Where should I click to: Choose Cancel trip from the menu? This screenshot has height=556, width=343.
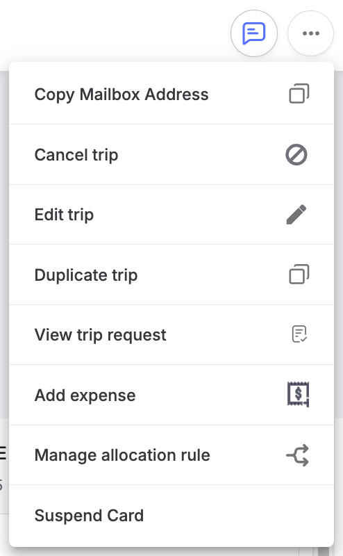(x=171, y=154)
